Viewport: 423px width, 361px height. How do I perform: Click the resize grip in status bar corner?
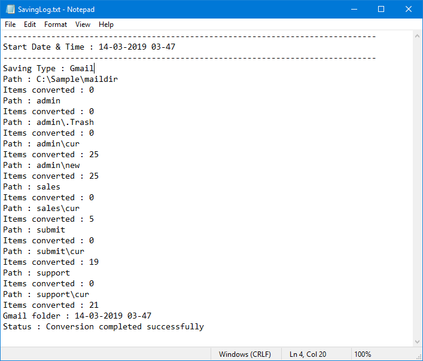tap(419, 357)
